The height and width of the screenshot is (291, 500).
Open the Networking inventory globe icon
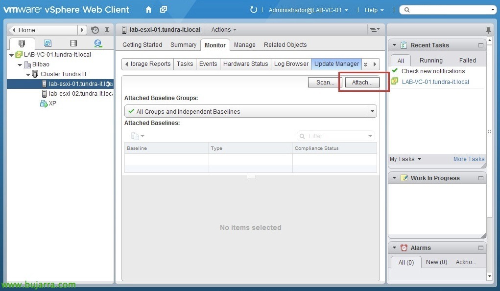point(98,43)
